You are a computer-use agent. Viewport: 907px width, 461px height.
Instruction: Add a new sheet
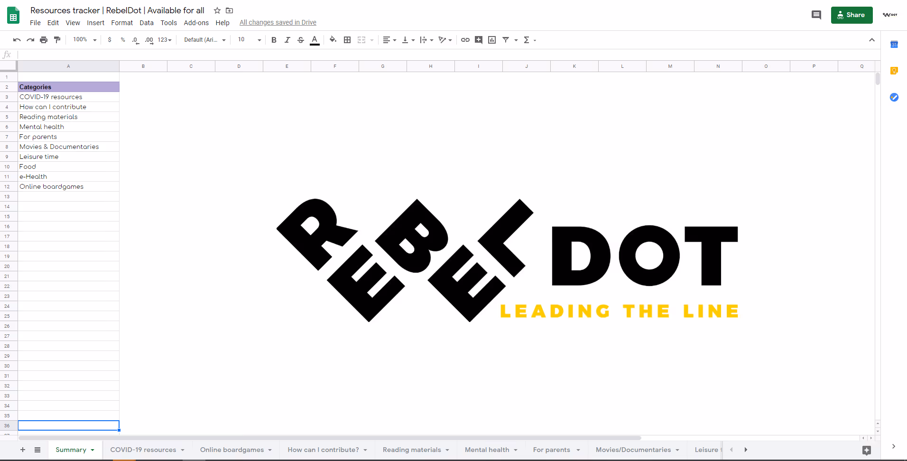click(x=23, y=450)
